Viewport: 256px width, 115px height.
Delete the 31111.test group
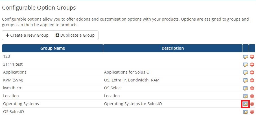pos(252,65)
